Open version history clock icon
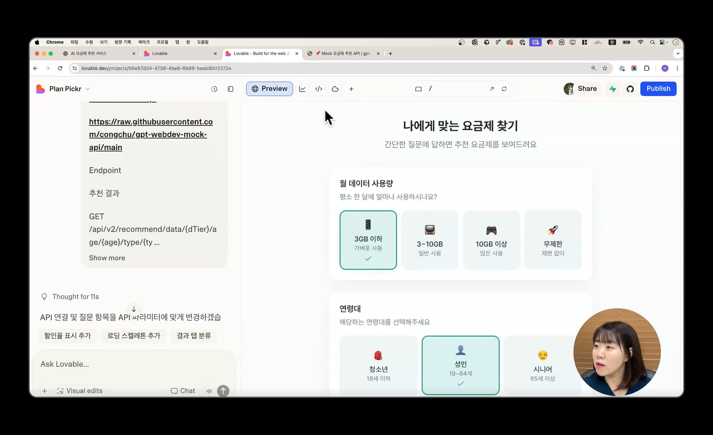 pos(214,89)
